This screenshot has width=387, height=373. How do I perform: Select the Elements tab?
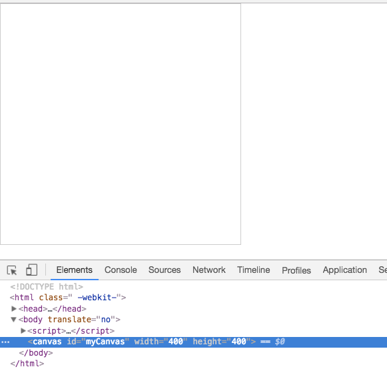click(x=75, y=270)
